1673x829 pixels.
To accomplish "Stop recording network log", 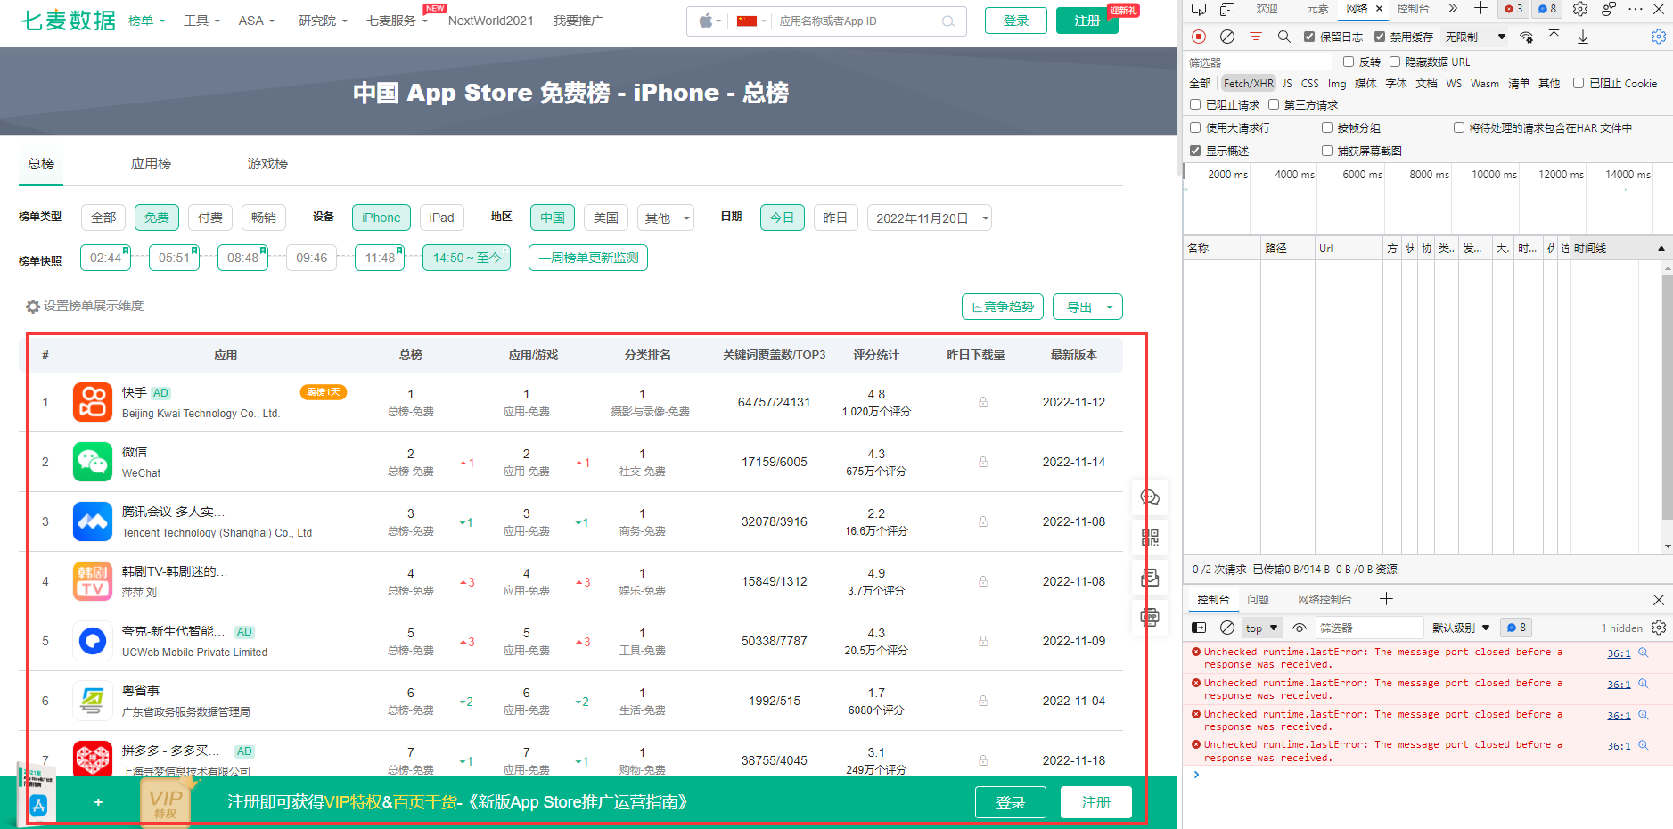I will 1199,37.
